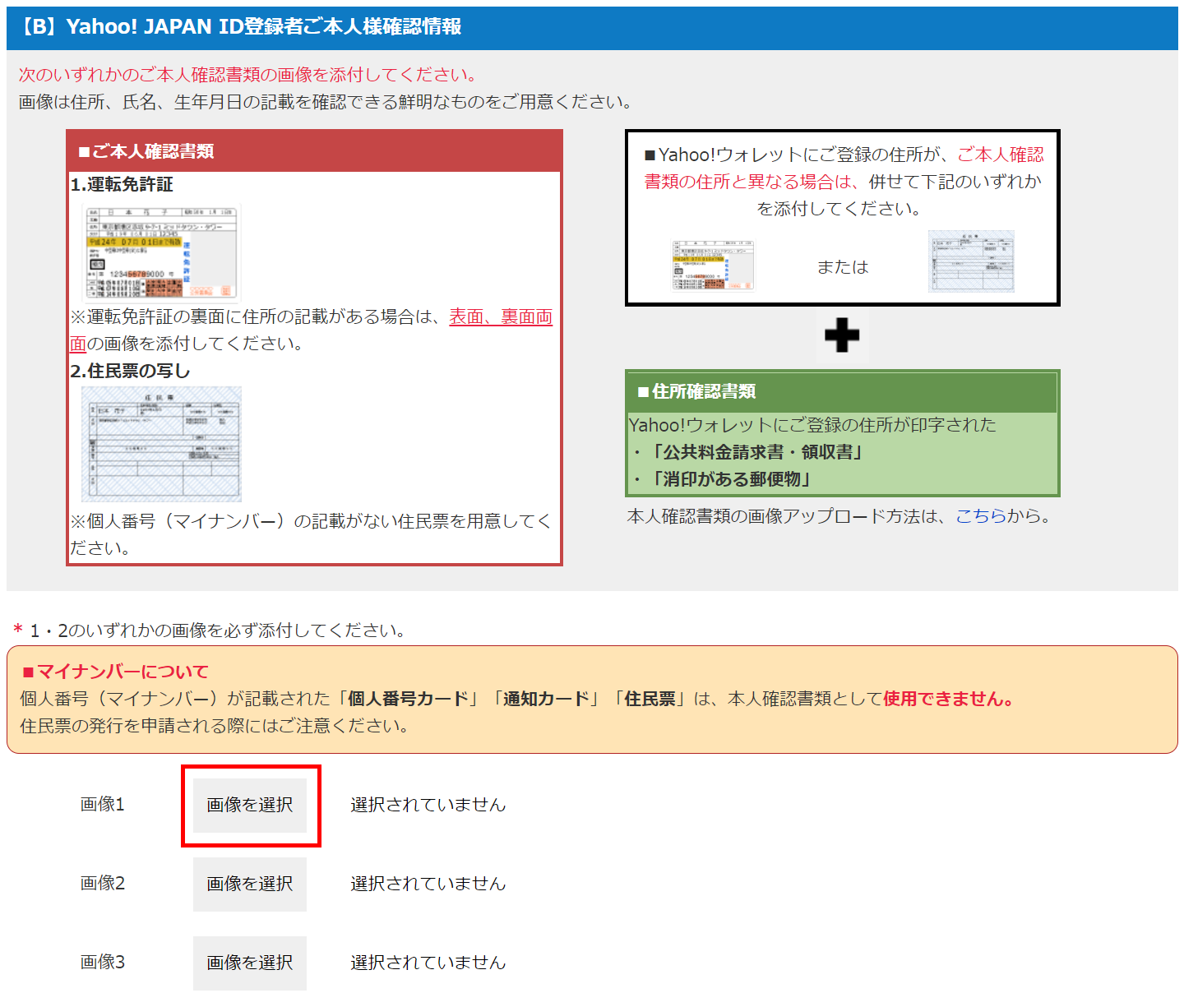Click 画像を選択 button for 画像3
The height and width of the screenshot is (993, 1184).
(250, 963)
